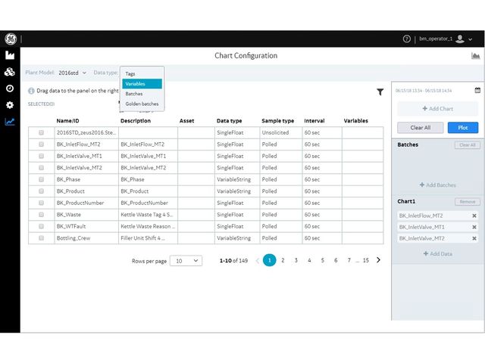This screenshot has height=363, width=485.
Task: Open the Rows per page dropdown
Action: (186, 260)
